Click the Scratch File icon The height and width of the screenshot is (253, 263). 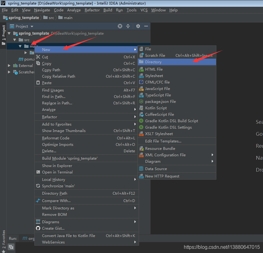pyautogui.click(x=141, y=55)
